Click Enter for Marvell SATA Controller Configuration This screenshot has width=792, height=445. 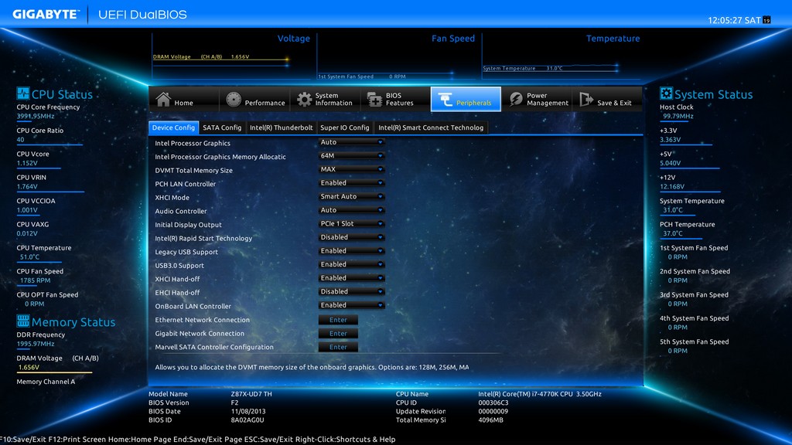pos(338,347)
